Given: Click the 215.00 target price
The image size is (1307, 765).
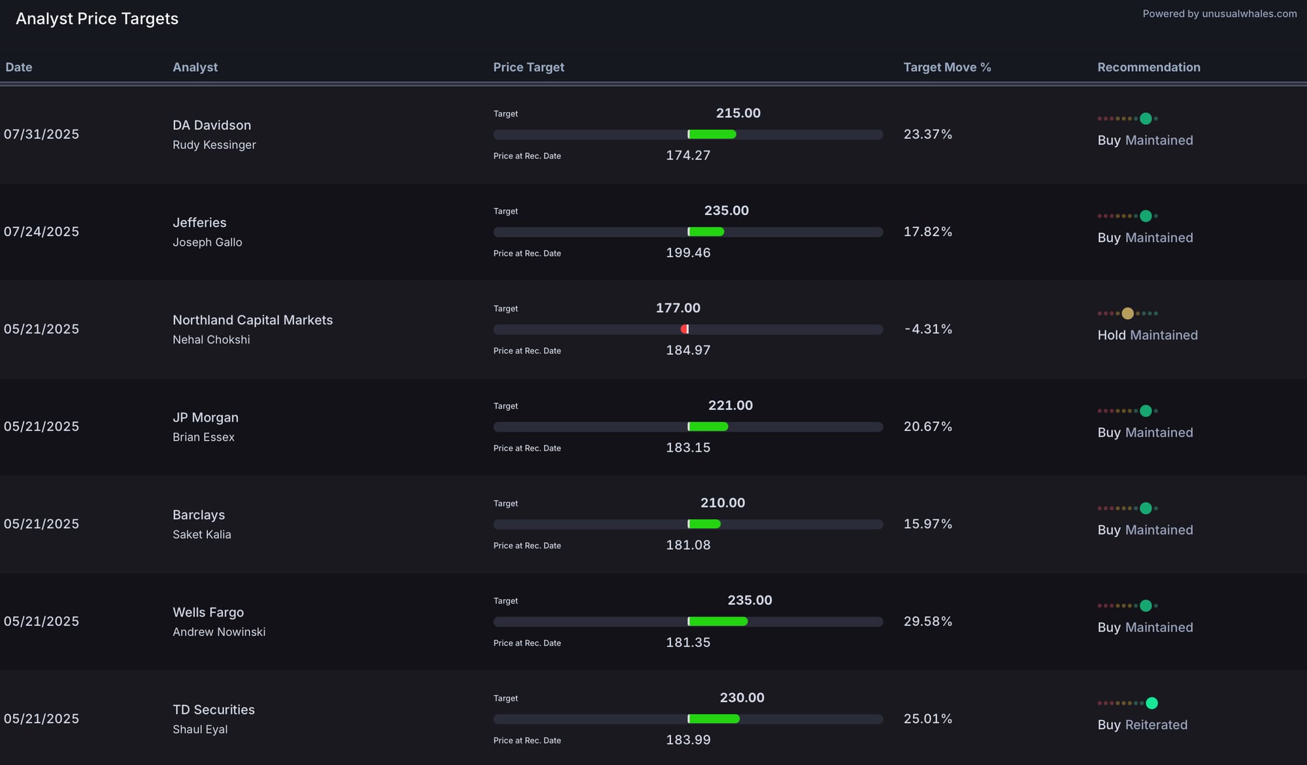Looking at the screenshot, I should (738, 113).
